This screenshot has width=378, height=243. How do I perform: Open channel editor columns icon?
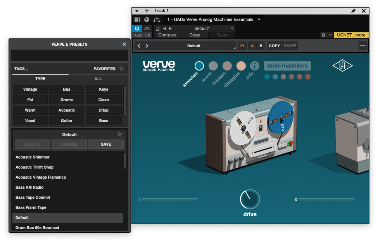click(137, 19)
